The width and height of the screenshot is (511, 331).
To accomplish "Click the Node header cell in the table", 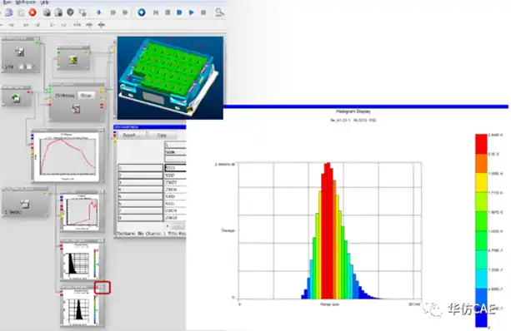I will pyautogui.click(x=175, y=152).
